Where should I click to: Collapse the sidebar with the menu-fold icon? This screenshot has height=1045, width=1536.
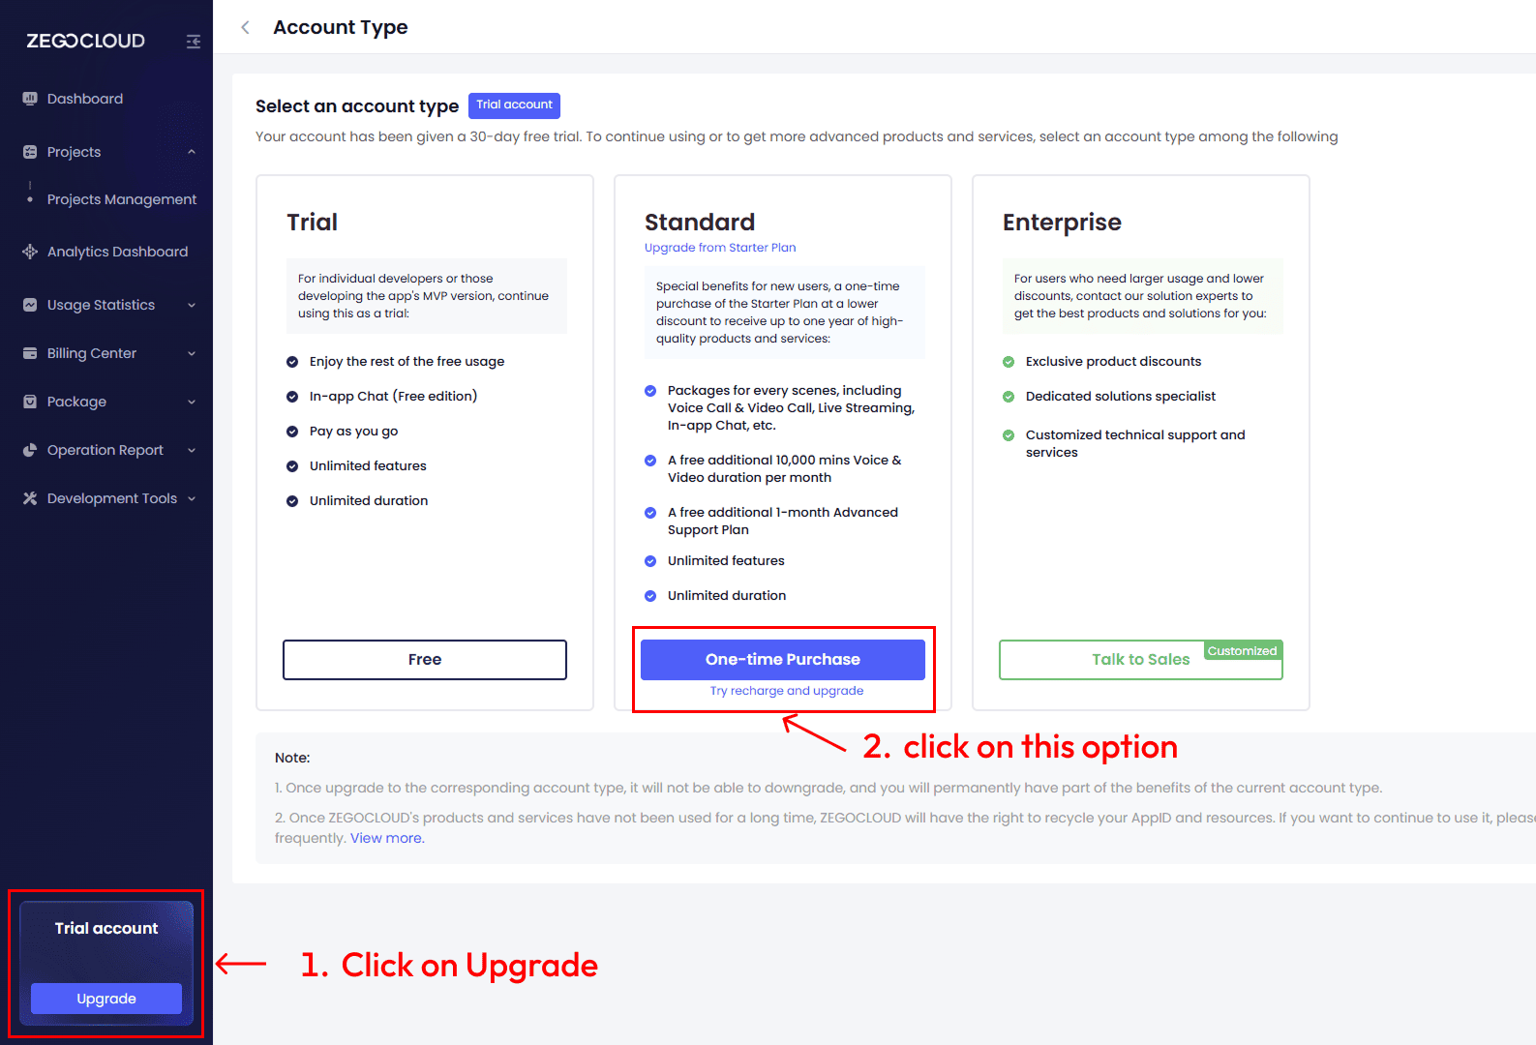point(194,42)
